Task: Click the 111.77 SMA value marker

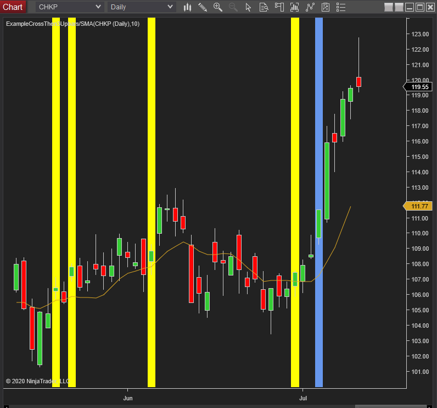Action: click(x=418, y=206)
